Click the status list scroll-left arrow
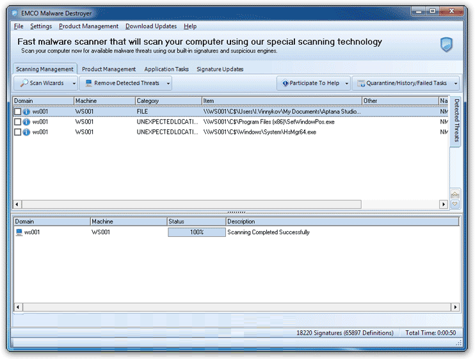The height and width of the screenshot is (359, 475). (18, 307)
